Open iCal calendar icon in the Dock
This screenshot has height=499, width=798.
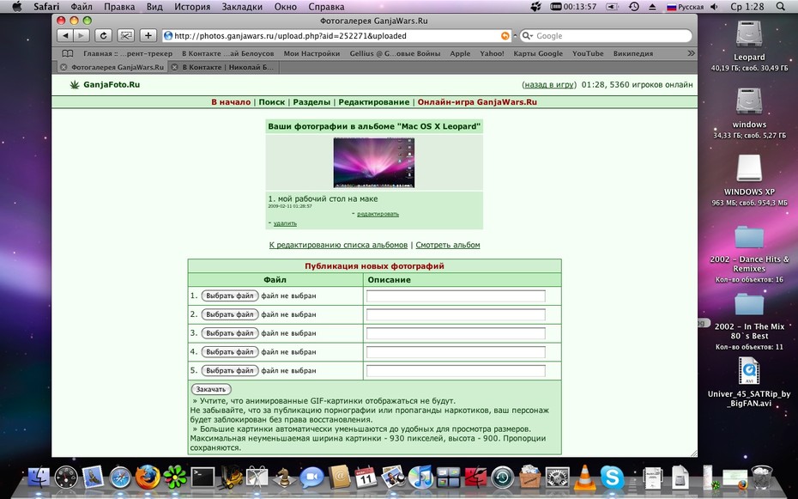coord(366,478)
